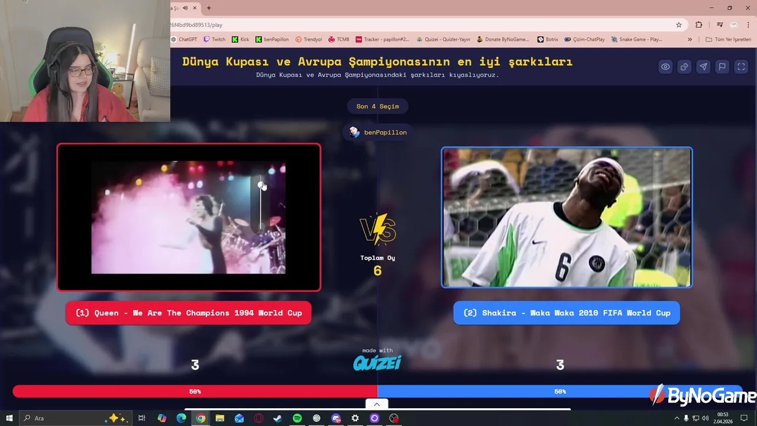757x426 pixels.
Task: Open the red-badged round app in taskbar
Action: pyautogui.click(x=394, y=418)
